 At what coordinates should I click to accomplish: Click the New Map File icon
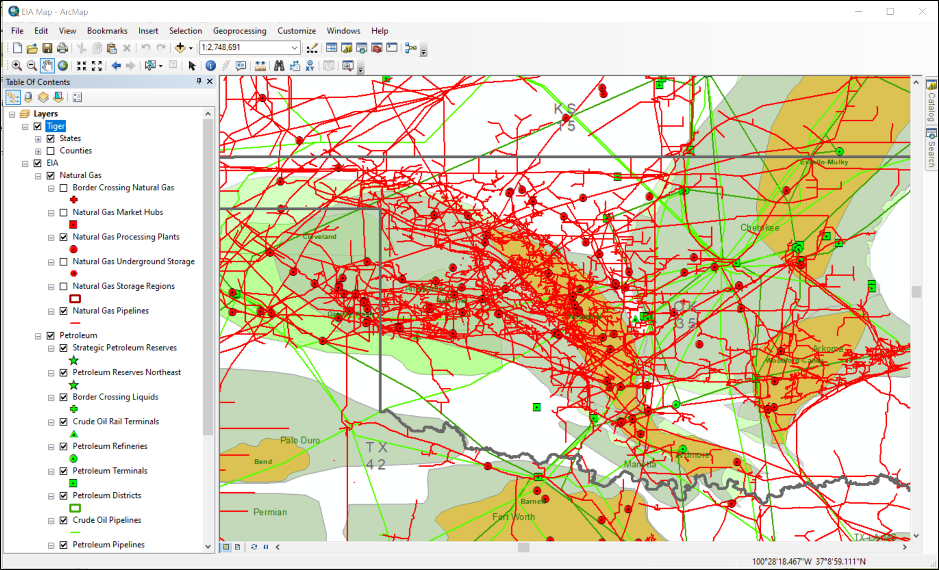pyautogui.click(x=17, y=48)
